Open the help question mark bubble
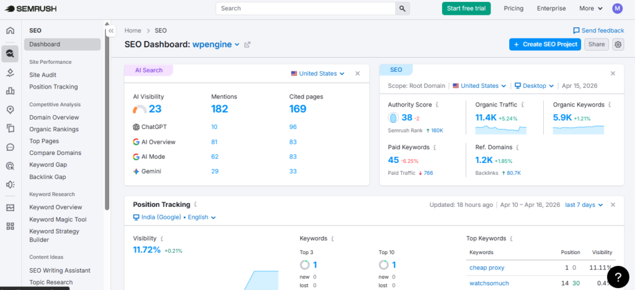The height and width of the screenshot is (290, 635). tap(618, 276)
